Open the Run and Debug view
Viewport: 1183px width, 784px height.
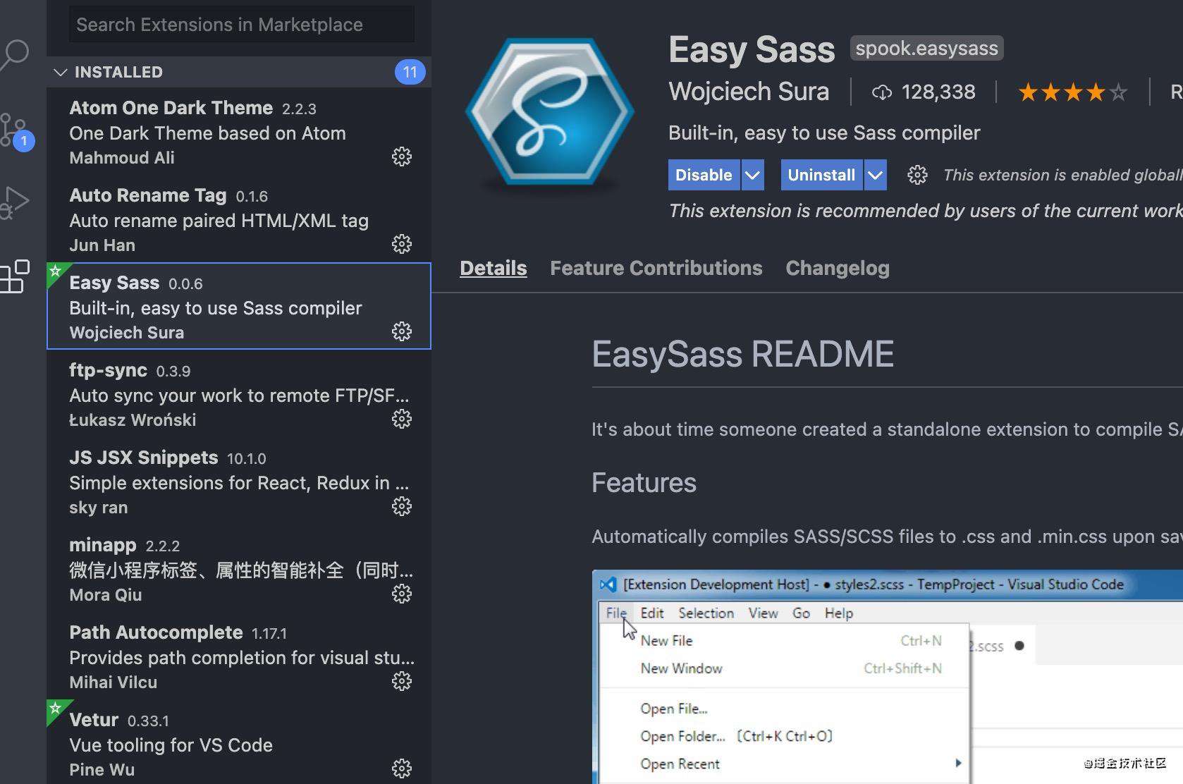(x=14, y=203)
